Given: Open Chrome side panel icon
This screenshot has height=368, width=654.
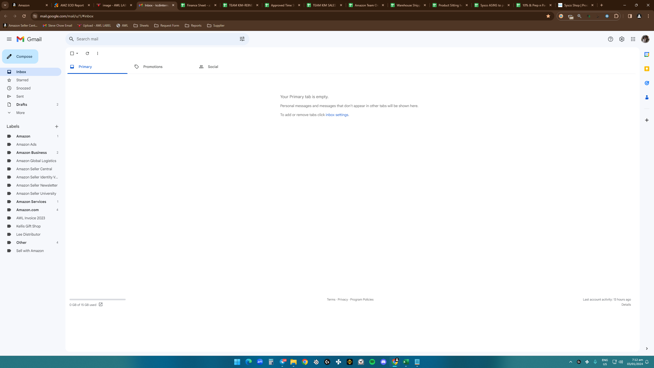Looking at the screenshot, I should point(630,16).
